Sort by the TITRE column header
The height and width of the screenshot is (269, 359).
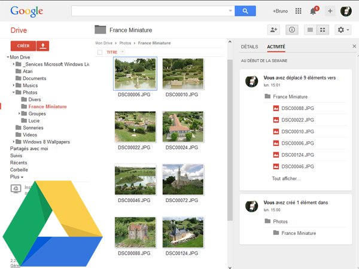(x=112, y=53)
